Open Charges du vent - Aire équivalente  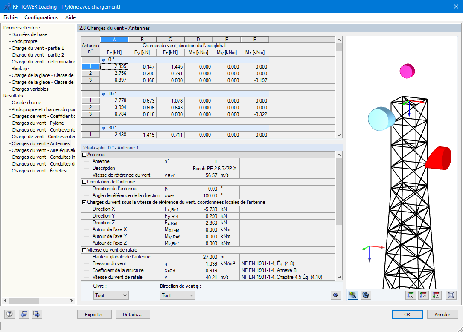(x=43, y=150)
